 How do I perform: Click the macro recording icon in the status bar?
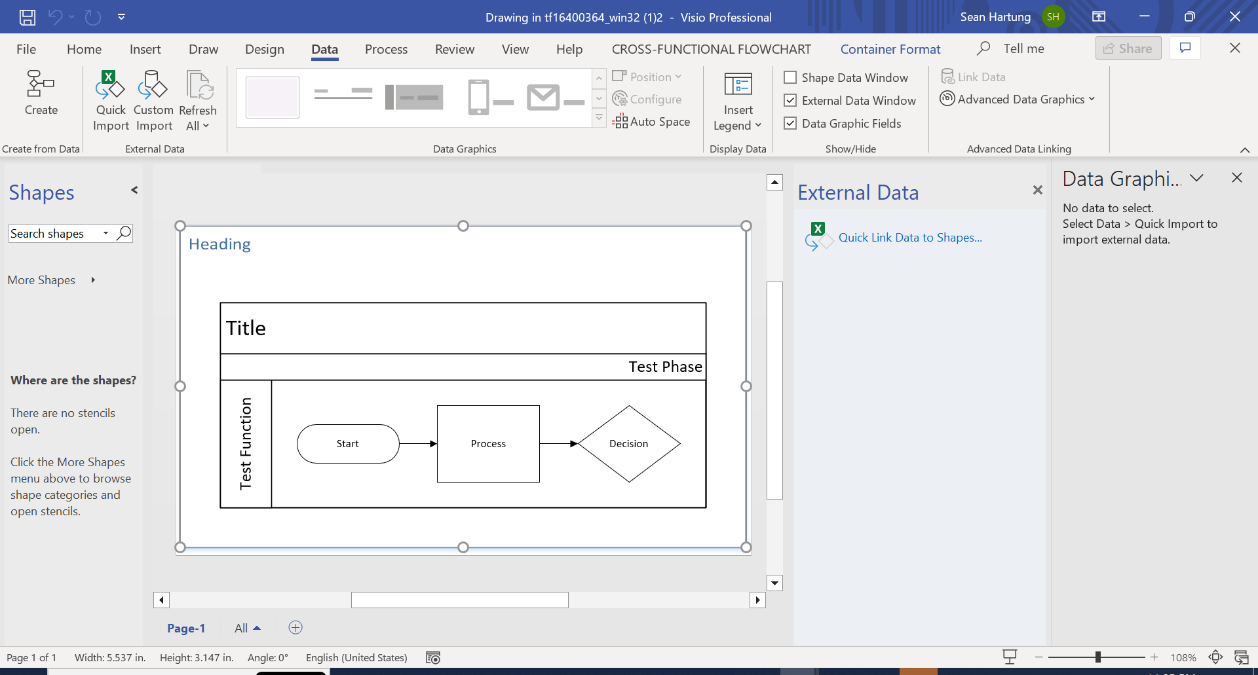coord(433,657)
